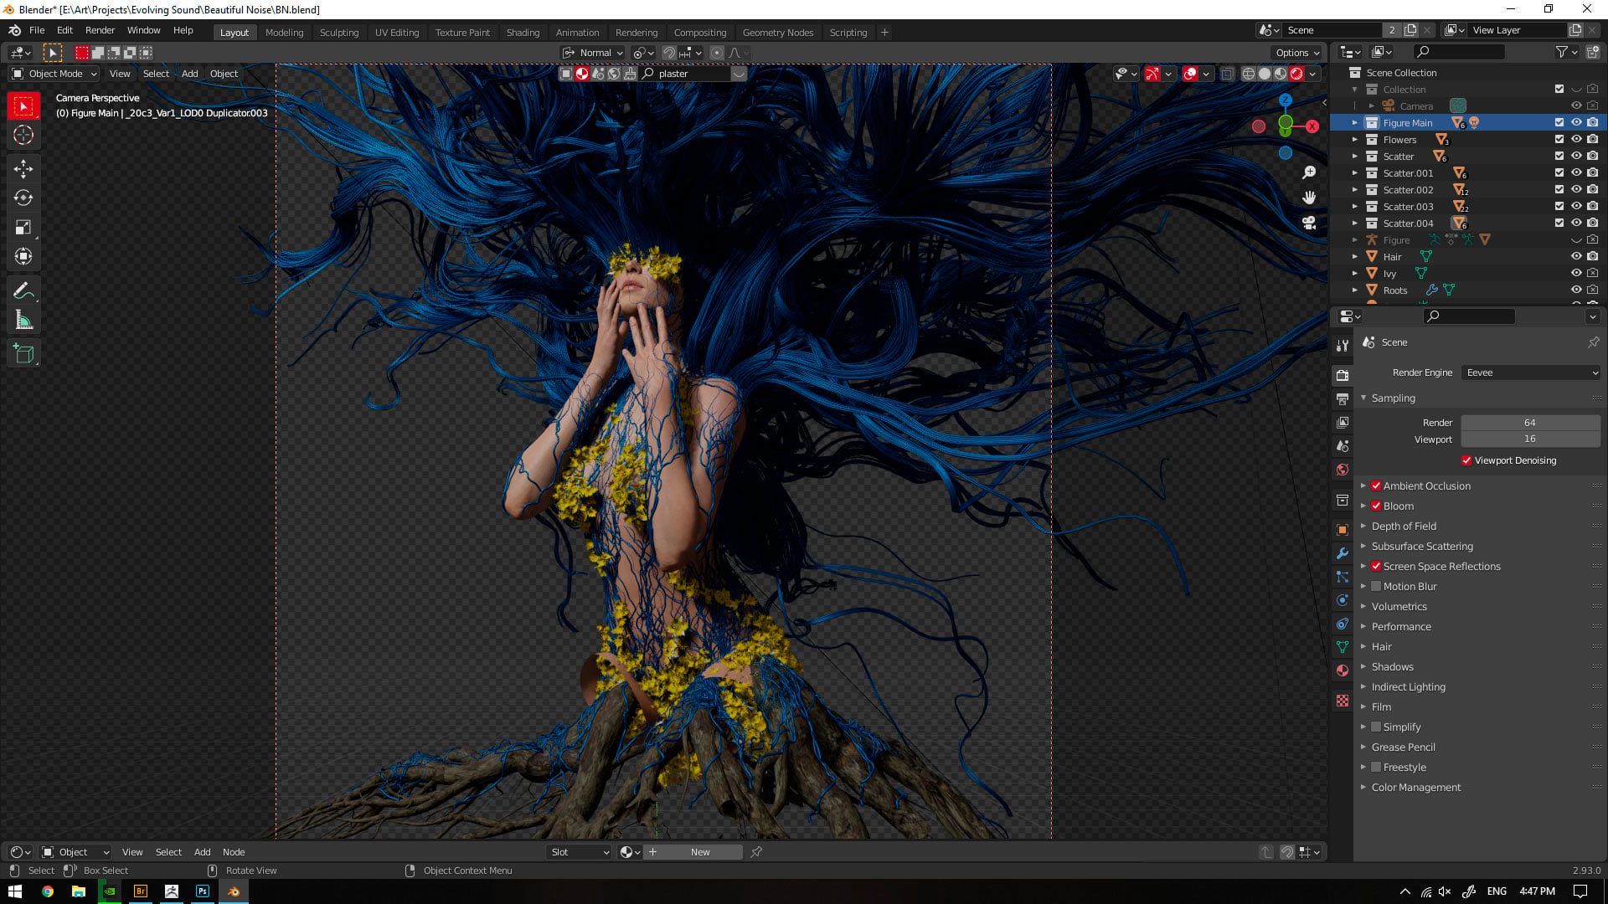Open the viewport Options button
Screen dimensions: 1608x904
pyautogui.click(x=1297, y=53)
